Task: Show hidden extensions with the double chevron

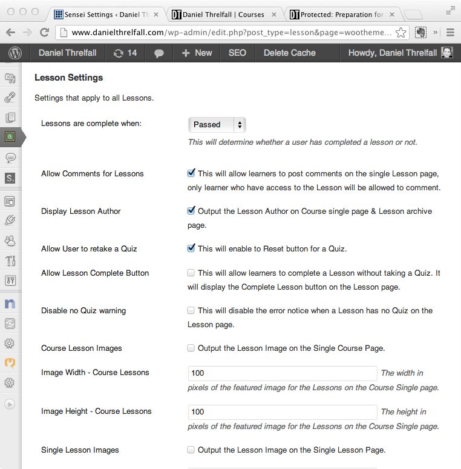Action: click(436, 32)
